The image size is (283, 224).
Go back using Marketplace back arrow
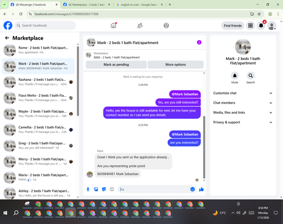7,38
